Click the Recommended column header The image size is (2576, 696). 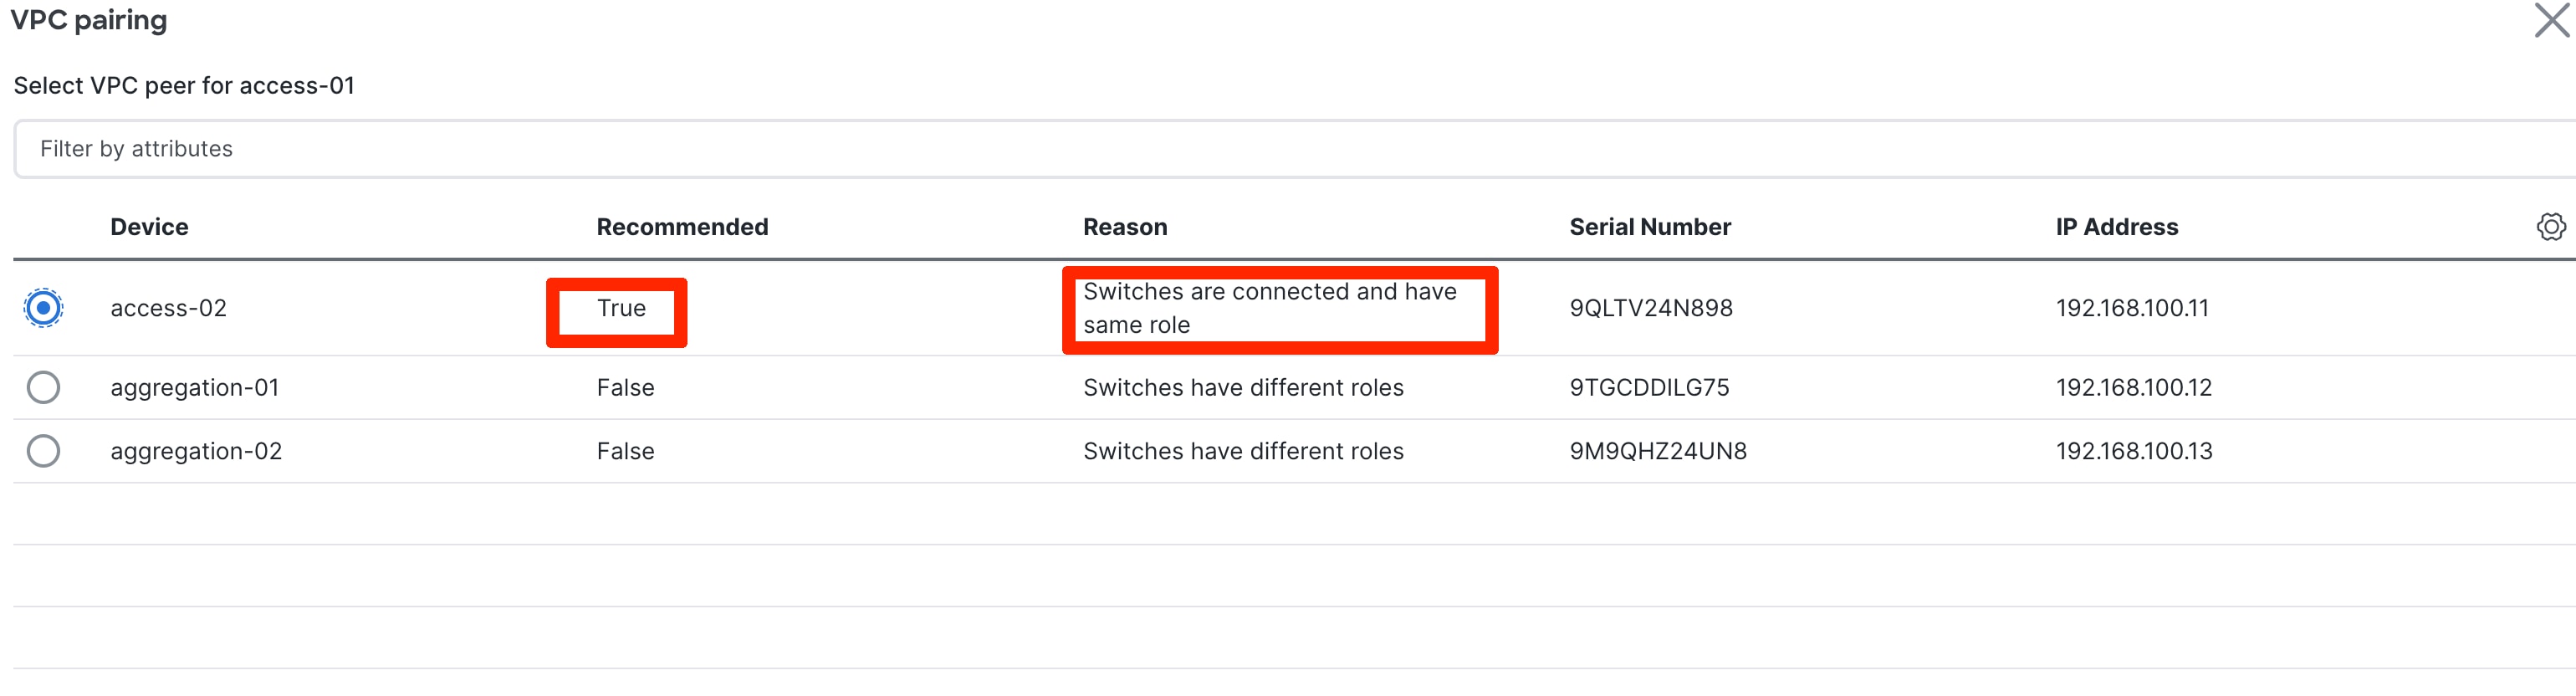682,227
